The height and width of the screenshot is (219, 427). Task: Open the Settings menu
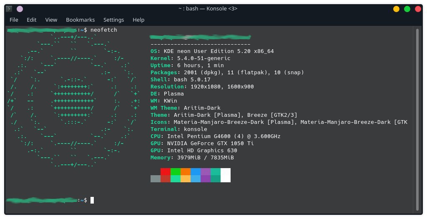(x=113, y=20)
